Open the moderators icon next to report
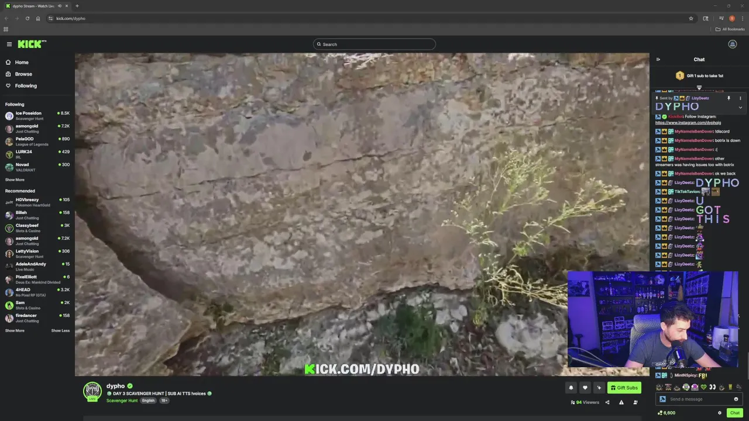This screenshot has width=749, height=421. 635,402
